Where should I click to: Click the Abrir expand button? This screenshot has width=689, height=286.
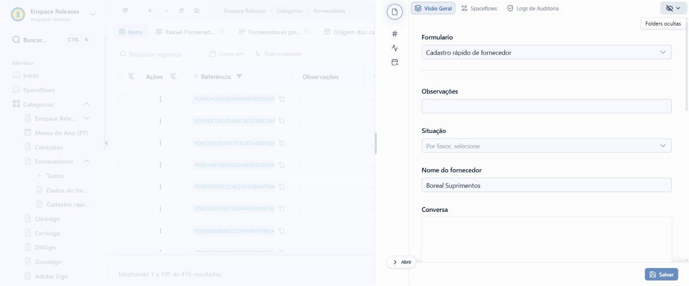point(402,262)
